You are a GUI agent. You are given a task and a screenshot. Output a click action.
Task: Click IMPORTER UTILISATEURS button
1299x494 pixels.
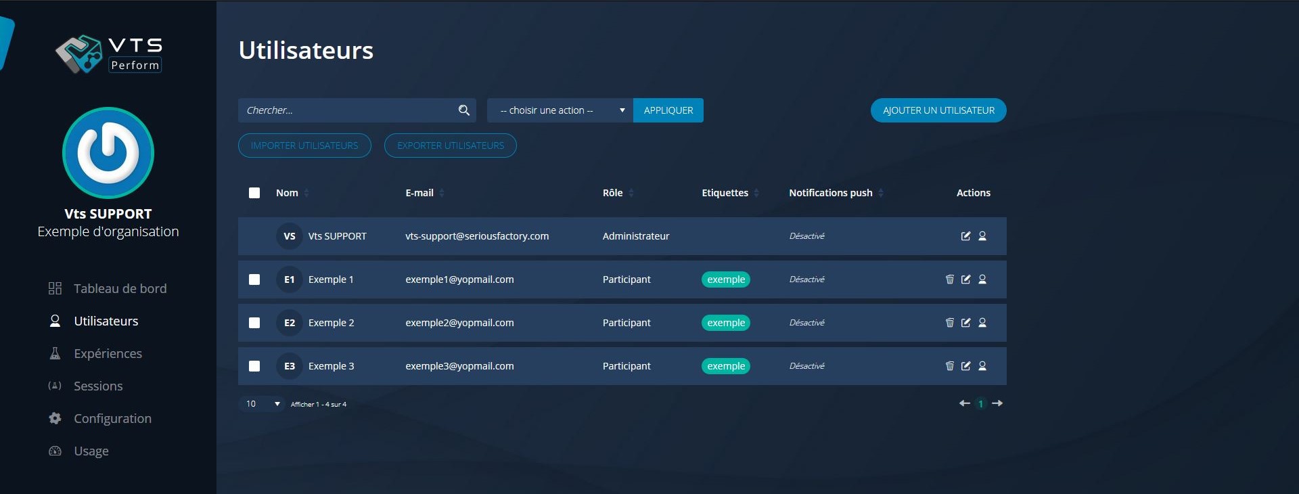(304, 145)
